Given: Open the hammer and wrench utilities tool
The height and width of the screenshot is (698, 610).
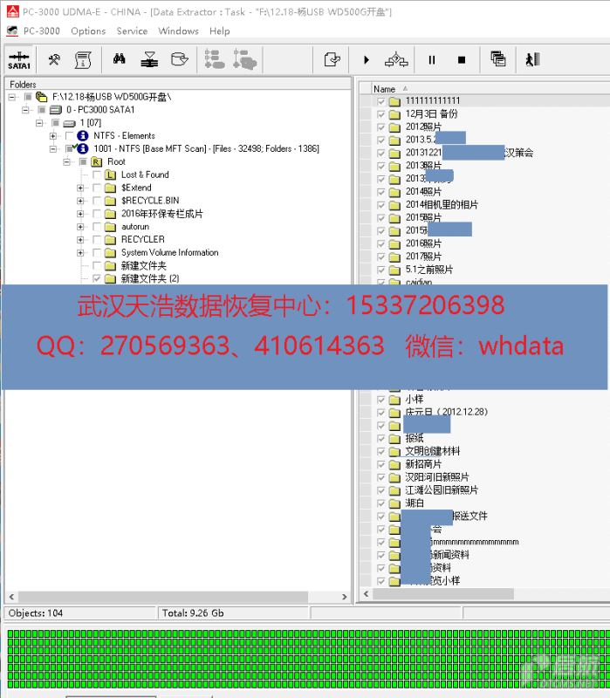Looking at the screenshot, I should [54, 59].
